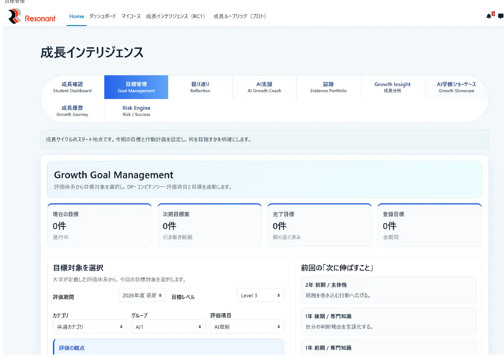Viewport: 504px width, 359px height.
Task: Select the 証跡 Evidence Portfolio tab
Action: (x=328, y=87)
